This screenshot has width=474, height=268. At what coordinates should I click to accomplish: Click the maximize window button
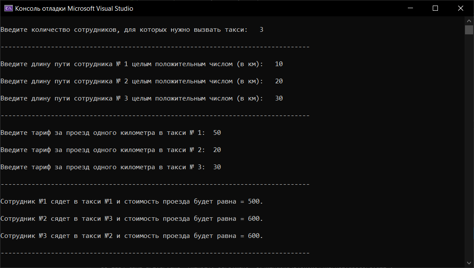[435, 8]
